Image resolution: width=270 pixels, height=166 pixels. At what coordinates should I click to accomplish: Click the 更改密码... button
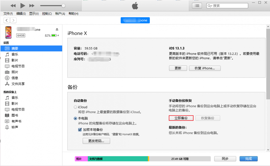(96, 141)
